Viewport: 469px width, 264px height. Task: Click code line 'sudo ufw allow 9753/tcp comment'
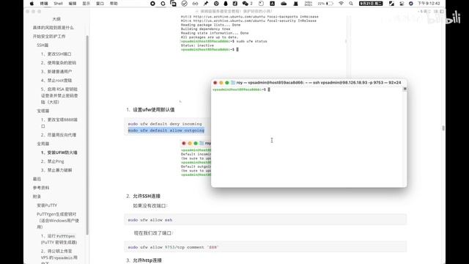pyautogui.click(x=174, y=247)
